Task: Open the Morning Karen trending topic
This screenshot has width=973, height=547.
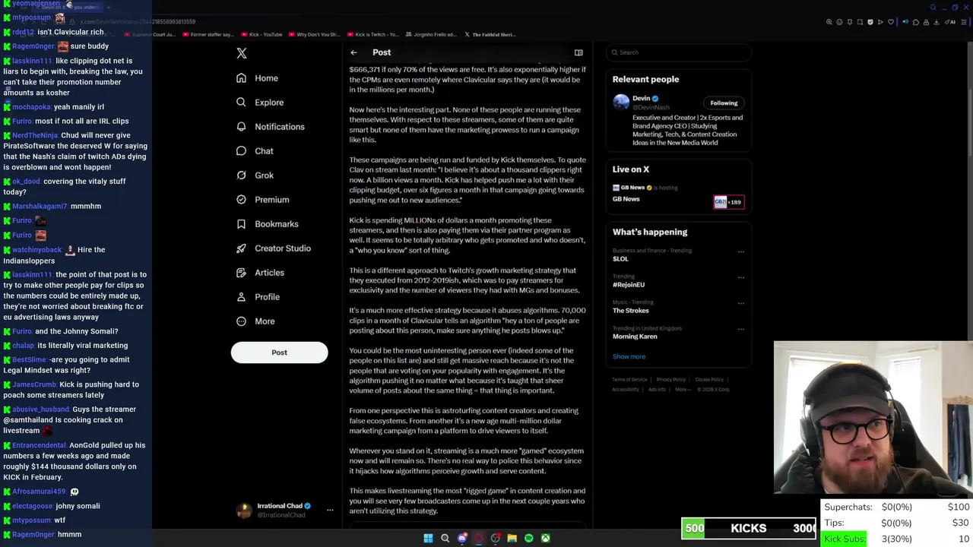Action: click(635, 337)
